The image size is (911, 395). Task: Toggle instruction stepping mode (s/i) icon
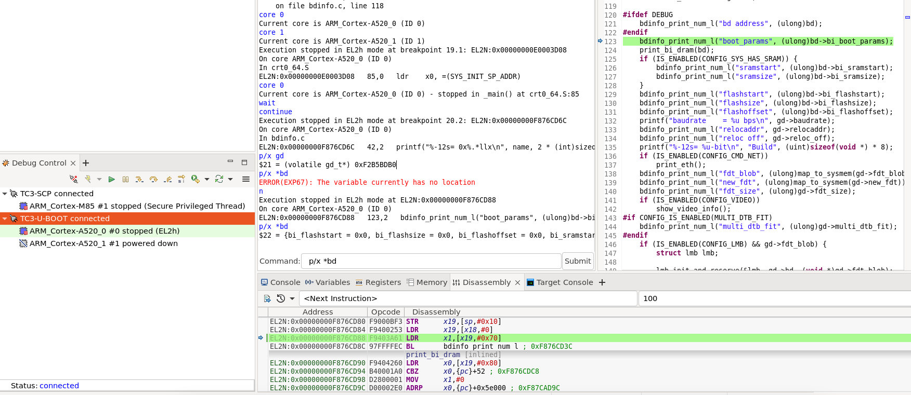point(181,180)
